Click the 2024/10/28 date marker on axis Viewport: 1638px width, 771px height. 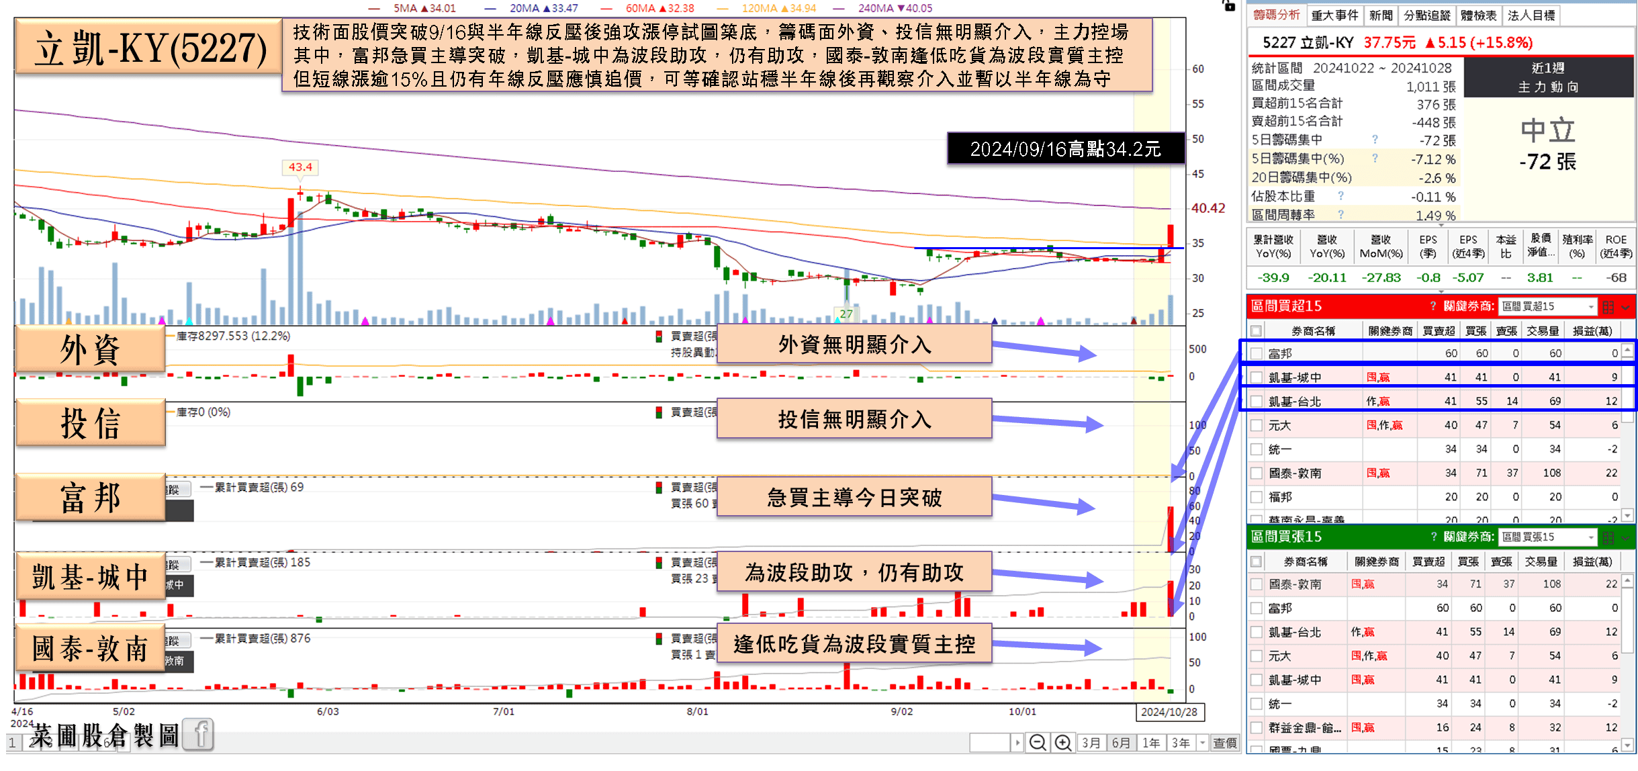[1169, 712]
